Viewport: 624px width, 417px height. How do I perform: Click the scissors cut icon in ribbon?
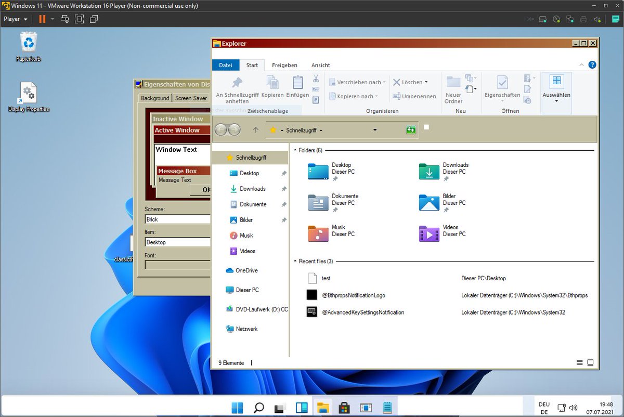click(x=316, y=79)
